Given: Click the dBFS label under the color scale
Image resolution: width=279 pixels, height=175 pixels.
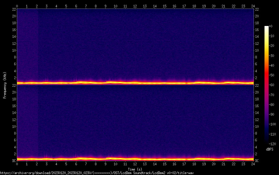Looking at the screenshot, I should point(270,149).
